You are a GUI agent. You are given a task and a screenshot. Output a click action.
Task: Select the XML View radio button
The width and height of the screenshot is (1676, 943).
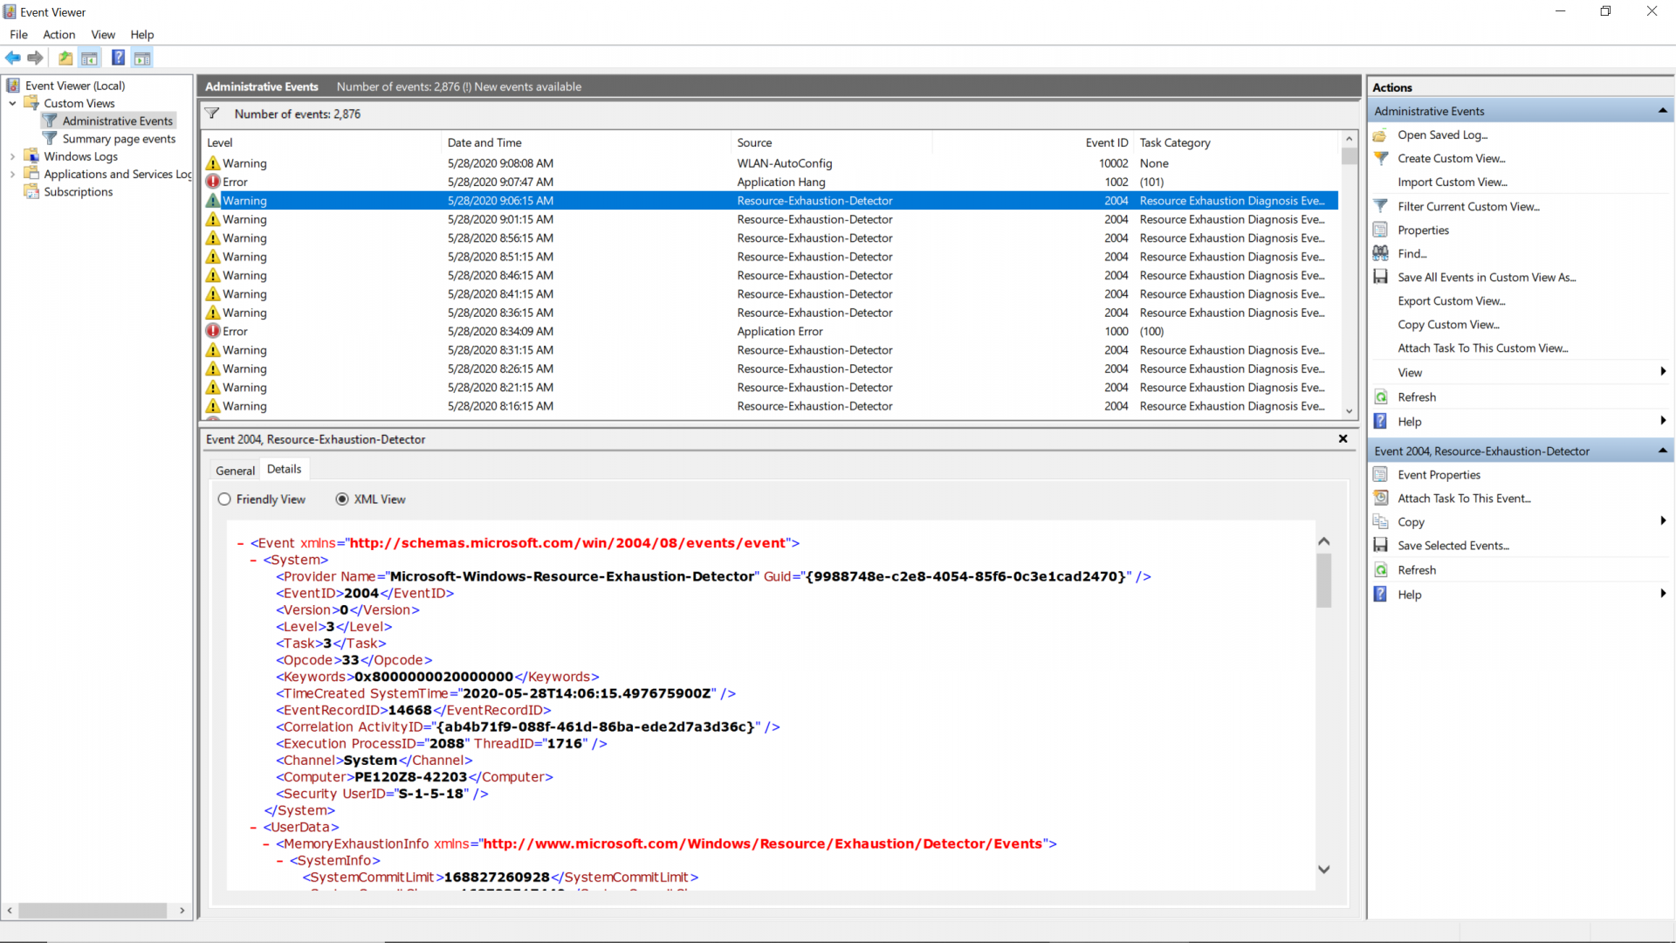click(342, 499)
